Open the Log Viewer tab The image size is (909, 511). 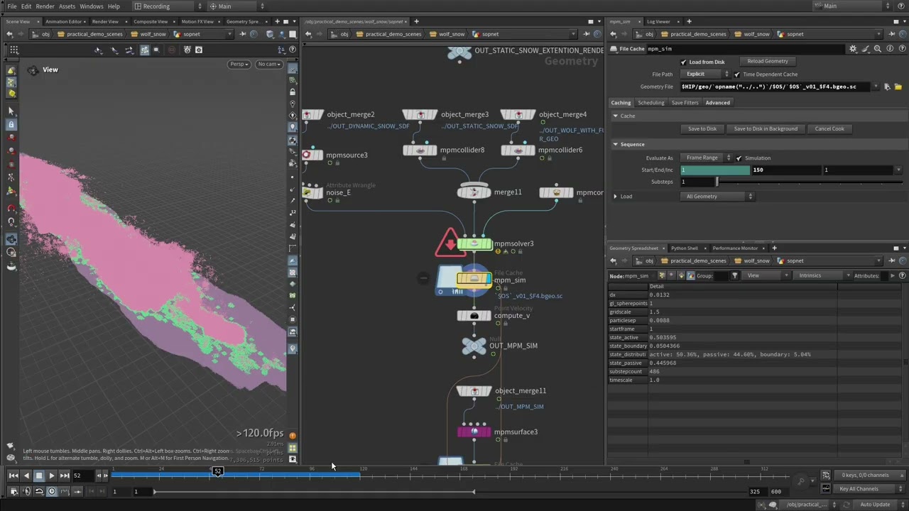click(x=658, y=21)
